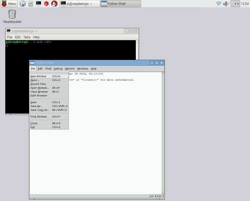Screen dimensions: 250x201
Task: Close the File menu in Python Shell
Action: point(33,68)
